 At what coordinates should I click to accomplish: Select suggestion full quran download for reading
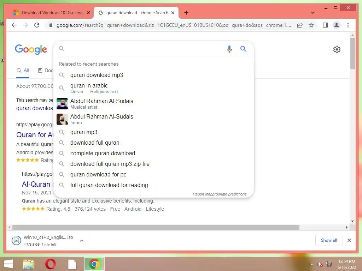(153, 185)
